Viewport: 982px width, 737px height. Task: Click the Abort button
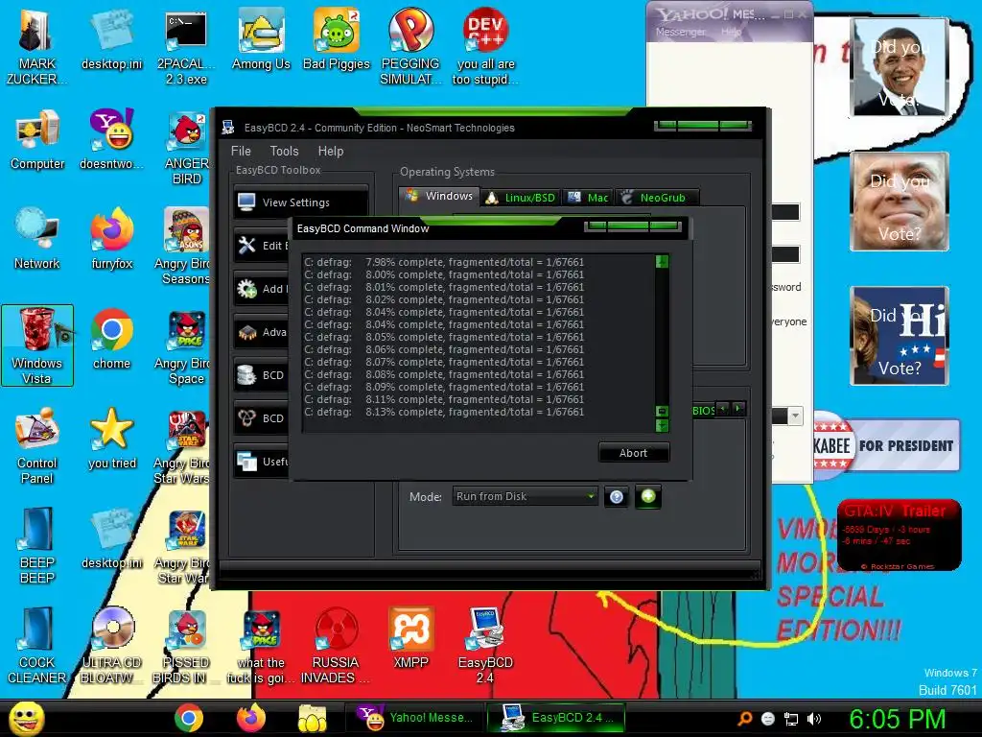click(x=633, y=453)
